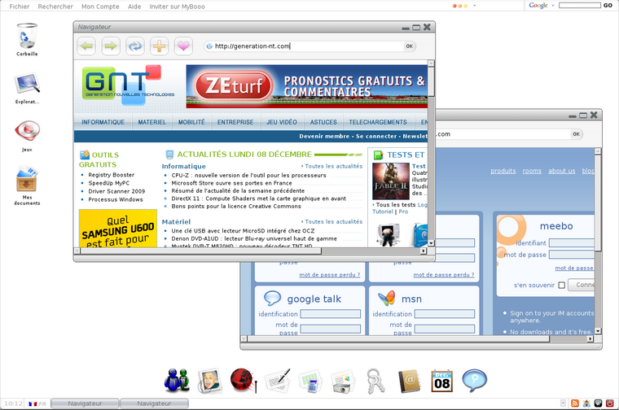The width and height of the screenshot is (619, 410).
Task: Click the meebo rooms link
Action: click(x=532, y=171)
